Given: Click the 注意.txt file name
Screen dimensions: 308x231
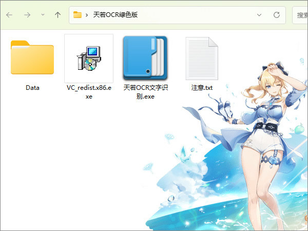Looking at the screenshot, I should pyautogui.click(x=202, y=88).
